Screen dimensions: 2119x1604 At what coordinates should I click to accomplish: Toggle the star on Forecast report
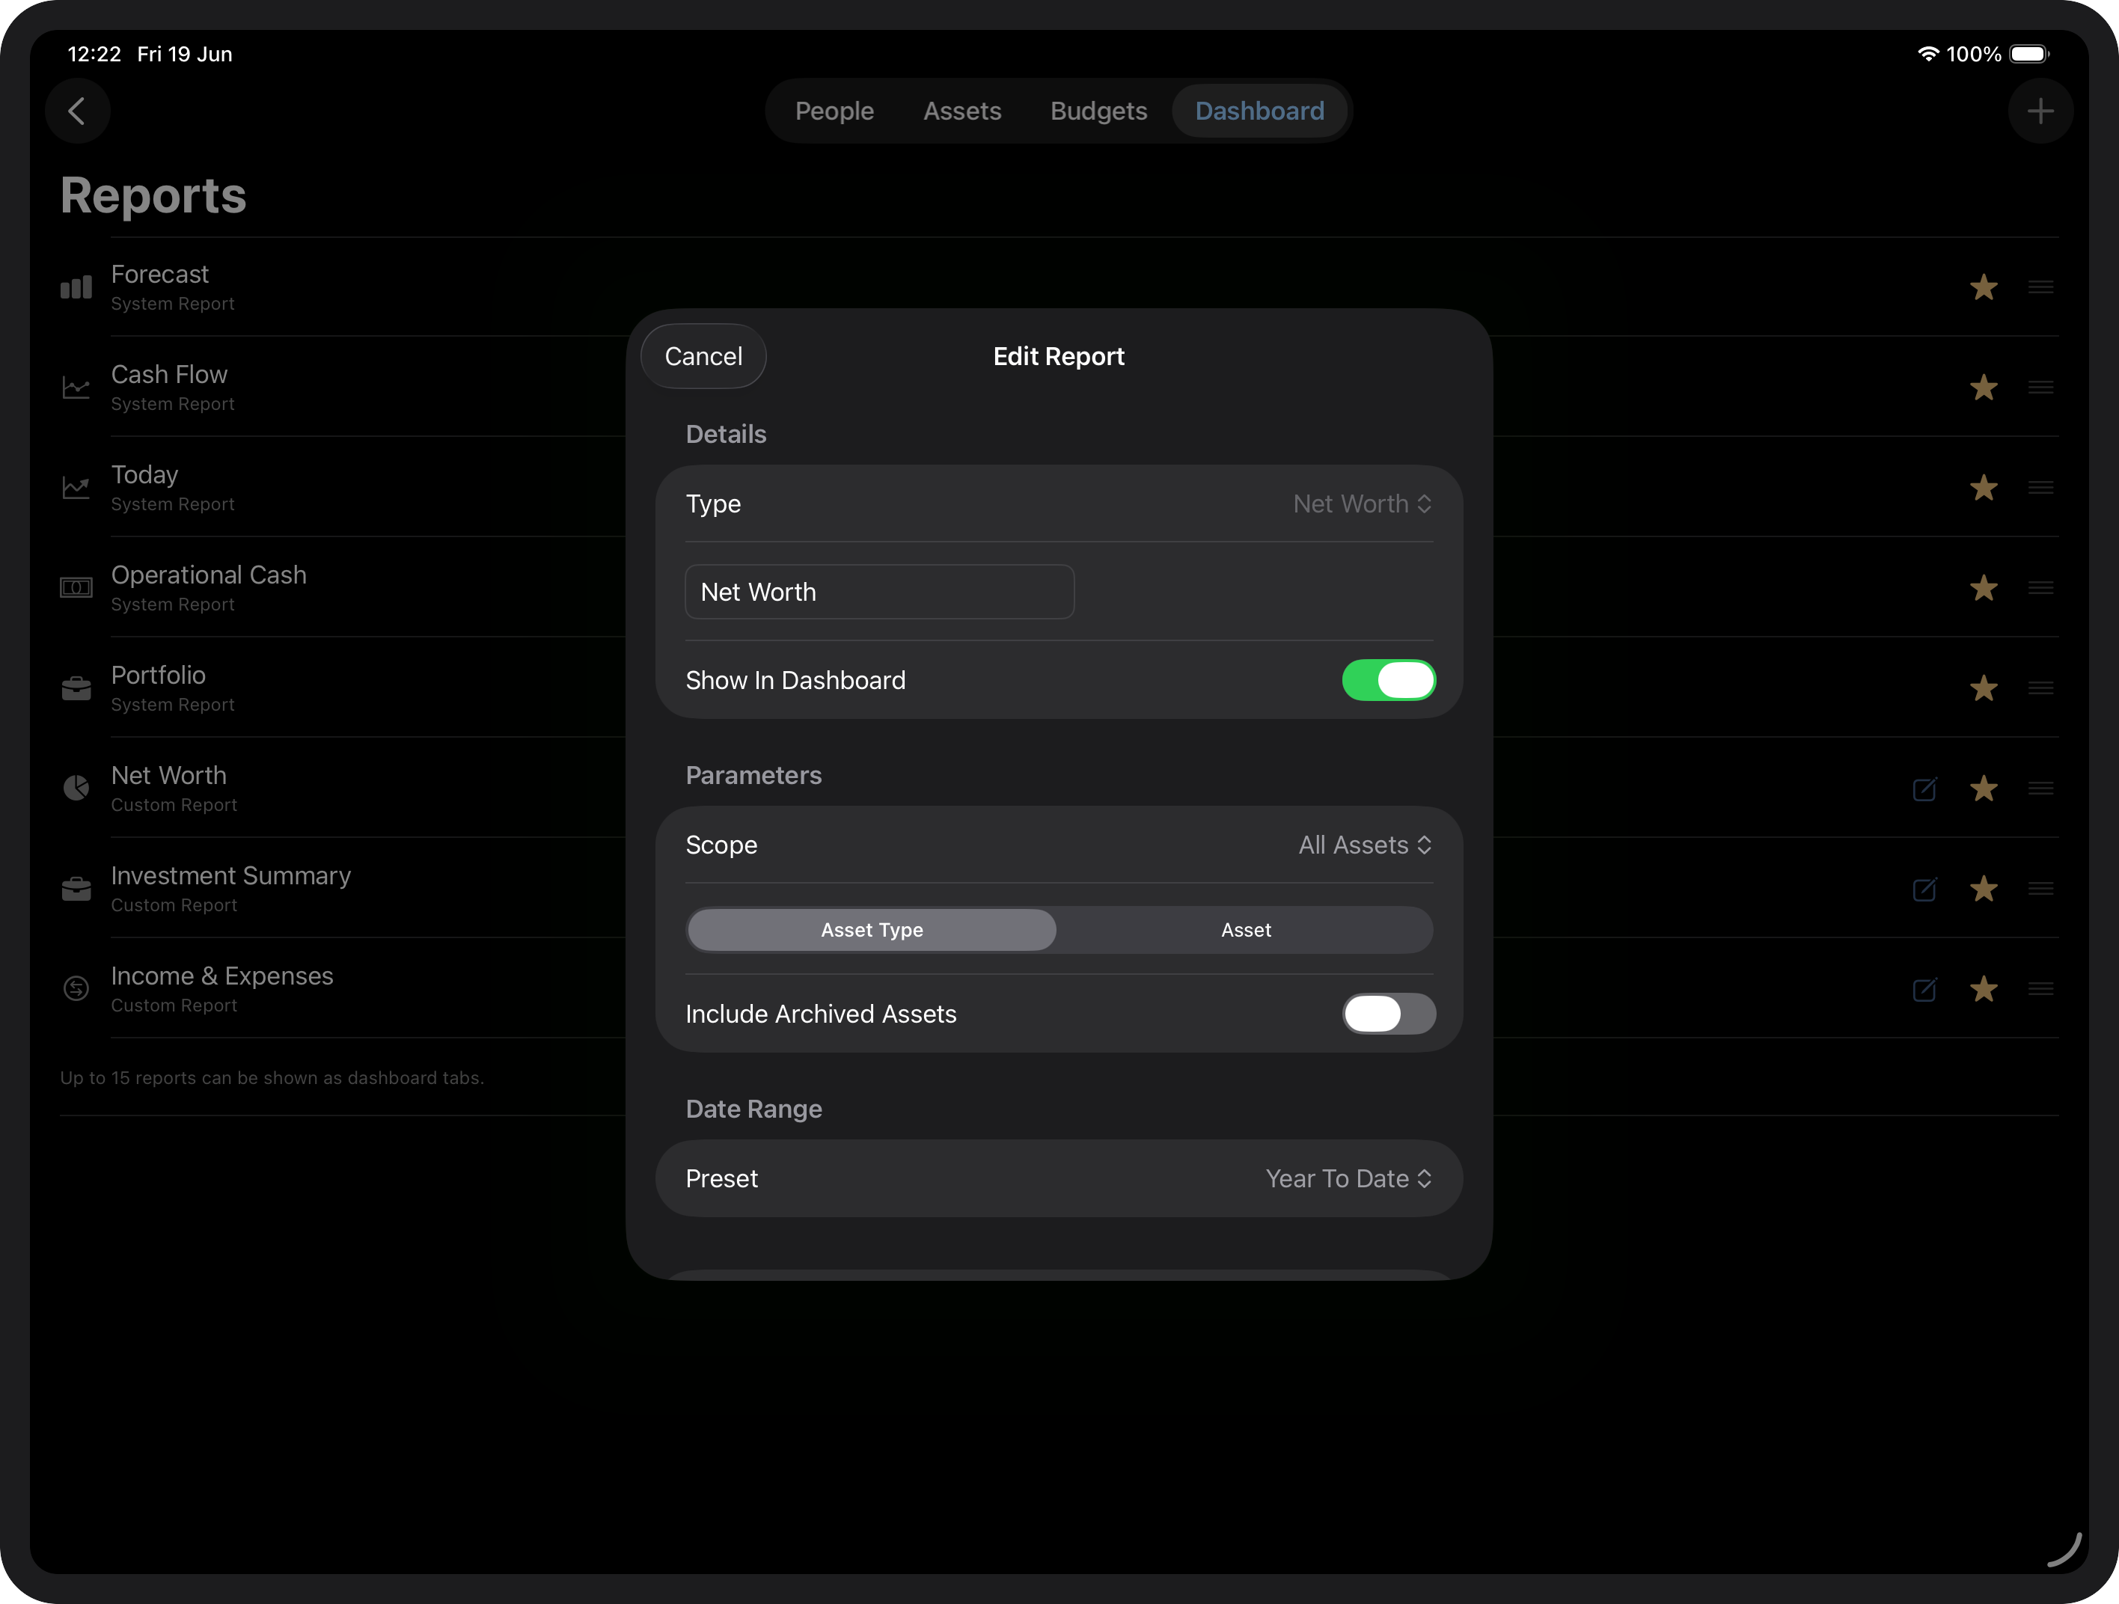point(1983,287)
